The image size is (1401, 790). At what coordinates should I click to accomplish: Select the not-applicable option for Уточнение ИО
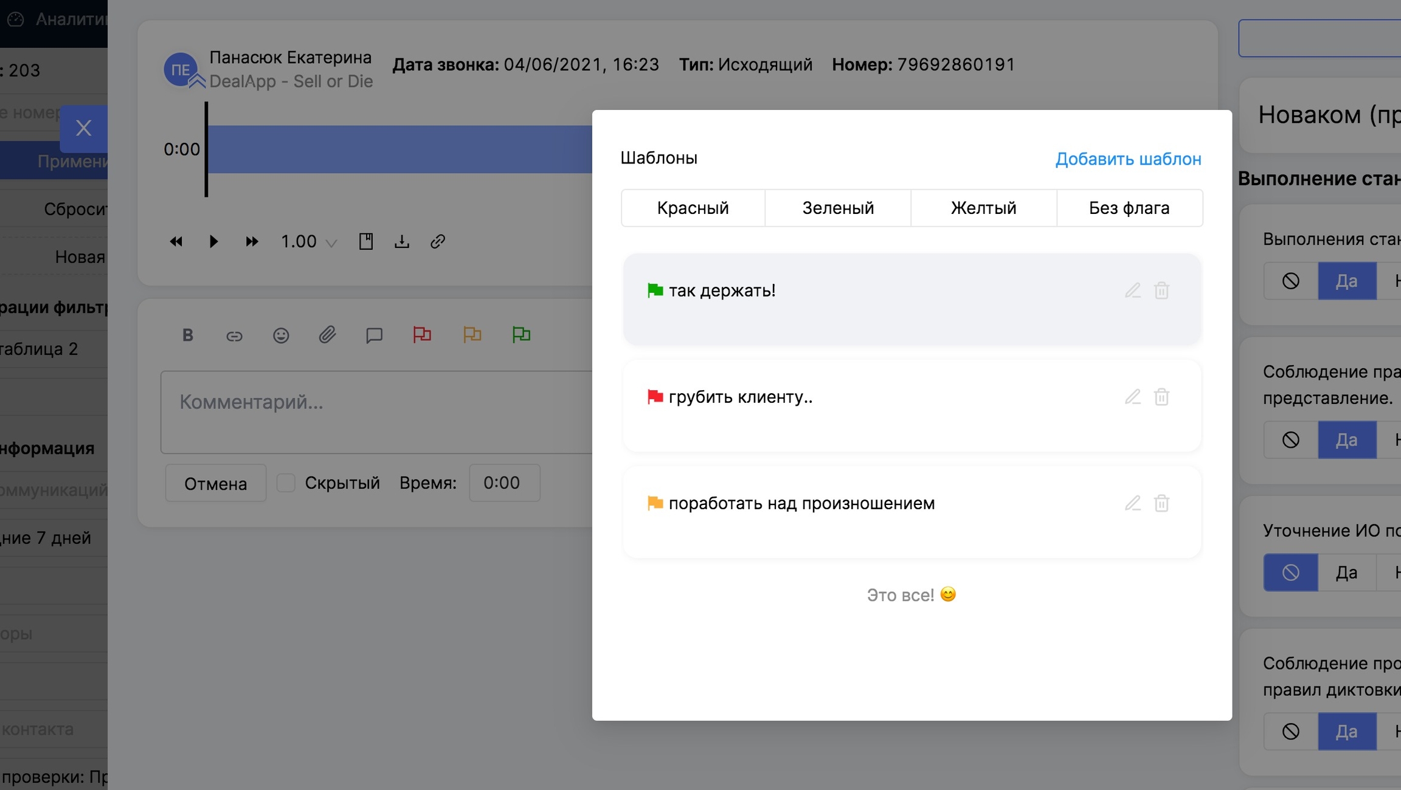click(x=1290, y=572)
